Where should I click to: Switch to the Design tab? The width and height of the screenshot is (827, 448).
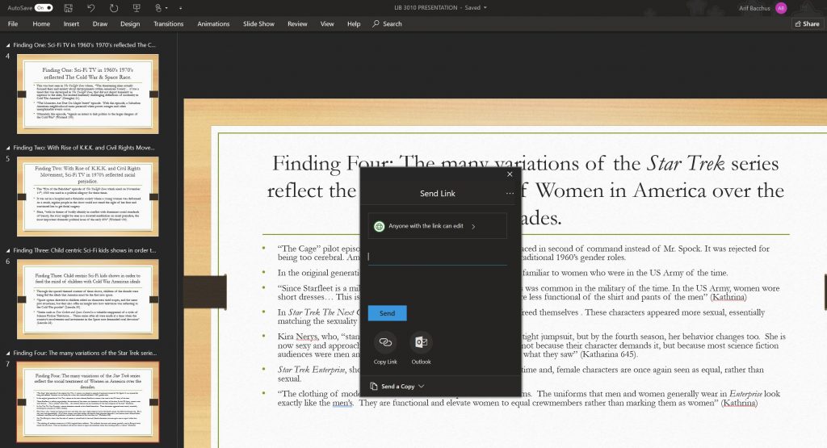tap(130, 23)
